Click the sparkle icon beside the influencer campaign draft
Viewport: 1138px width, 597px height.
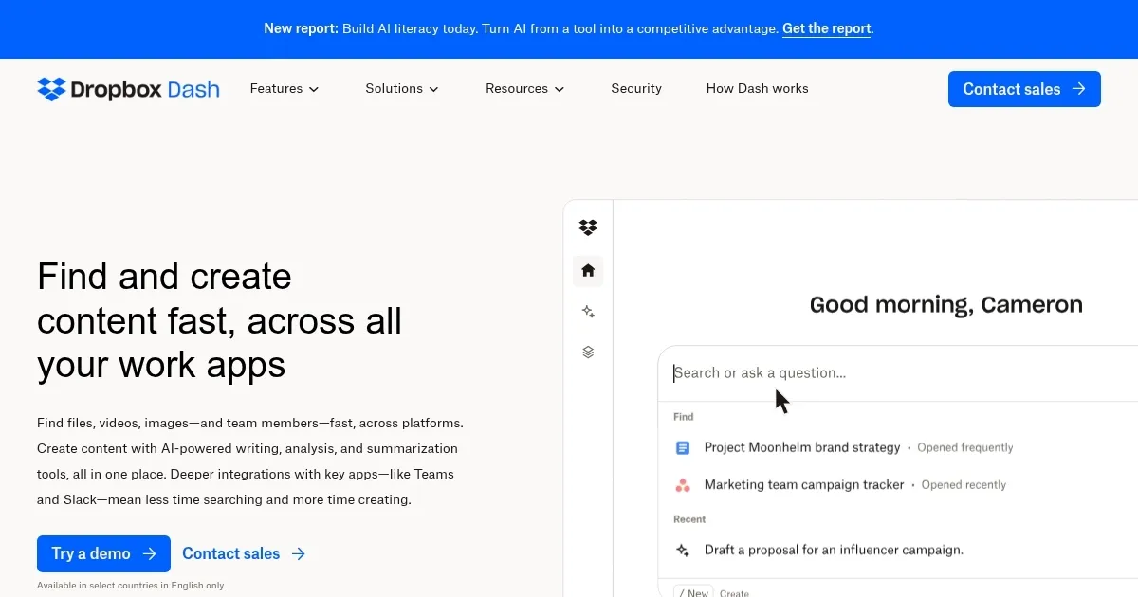point(683,550)
